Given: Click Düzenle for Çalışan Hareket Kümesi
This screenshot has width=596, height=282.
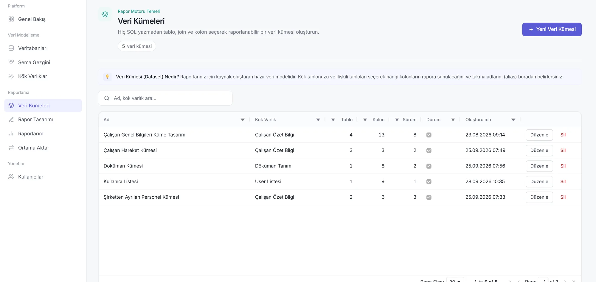Looking at the screenshot, I should [x=539, y=150].
